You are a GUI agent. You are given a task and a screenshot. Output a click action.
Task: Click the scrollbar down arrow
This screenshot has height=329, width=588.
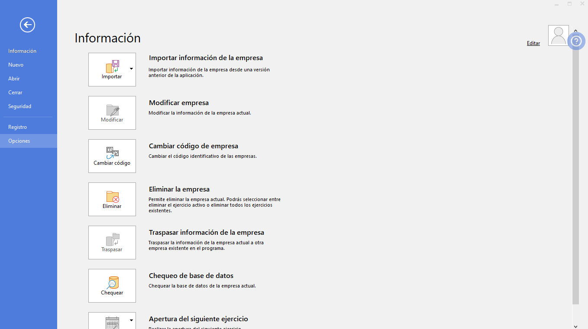(x=575, y=326)
